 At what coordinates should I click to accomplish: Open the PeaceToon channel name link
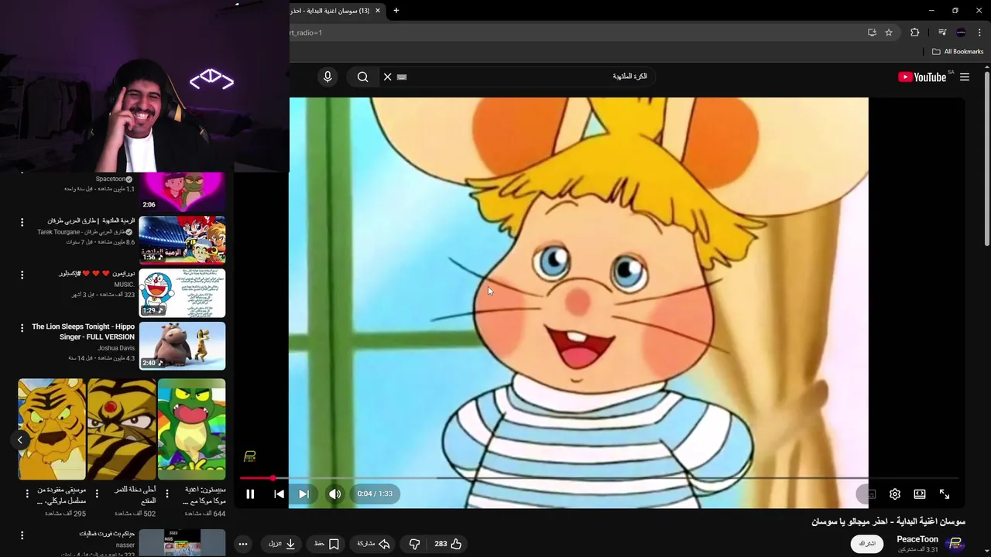(x=917, y=539)
